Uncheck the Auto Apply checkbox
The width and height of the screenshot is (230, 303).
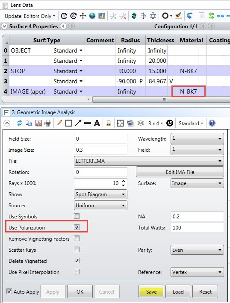tap(9, 291)
